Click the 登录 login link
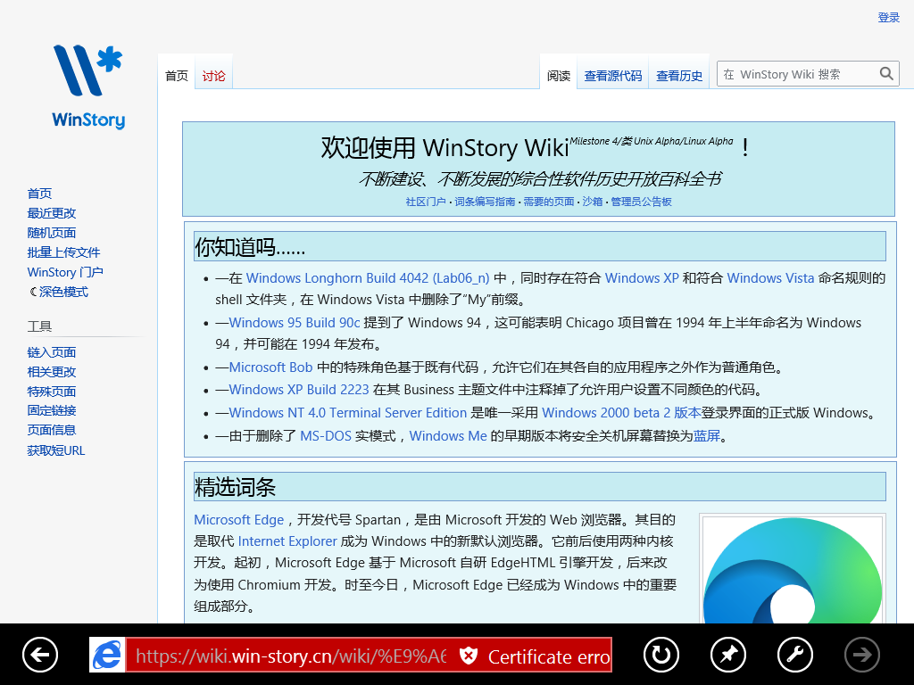 888,18
